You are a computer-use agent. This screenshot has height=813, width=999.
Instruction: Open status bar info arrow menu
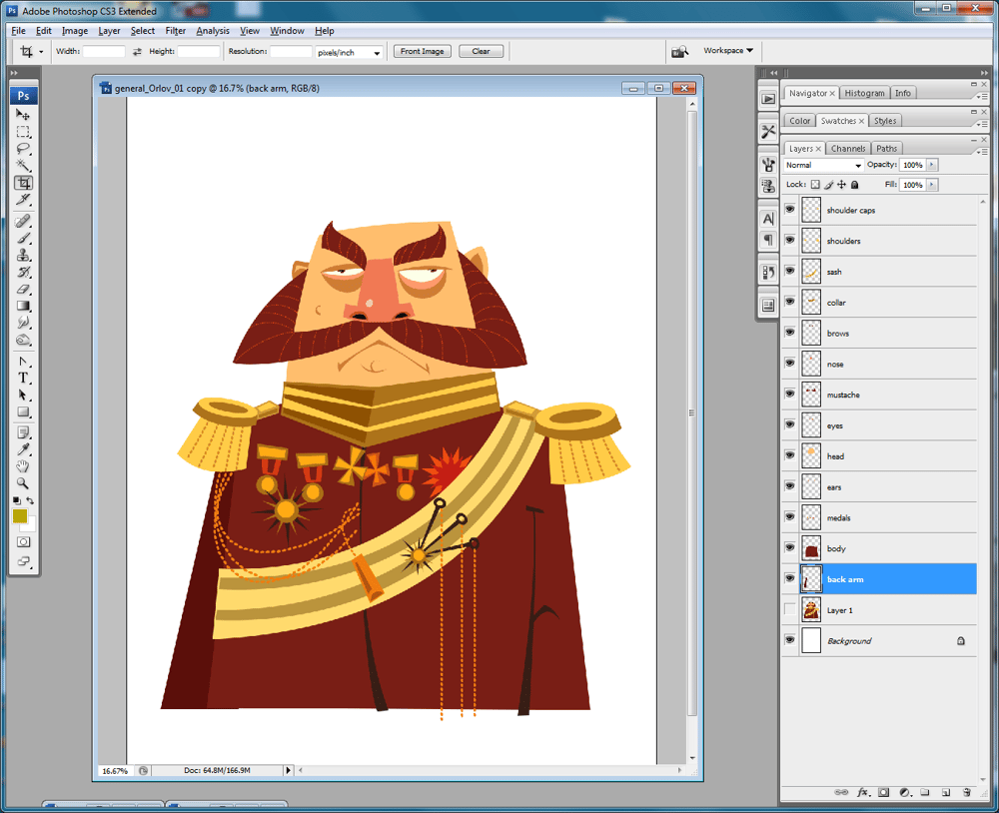coord(288,770)
